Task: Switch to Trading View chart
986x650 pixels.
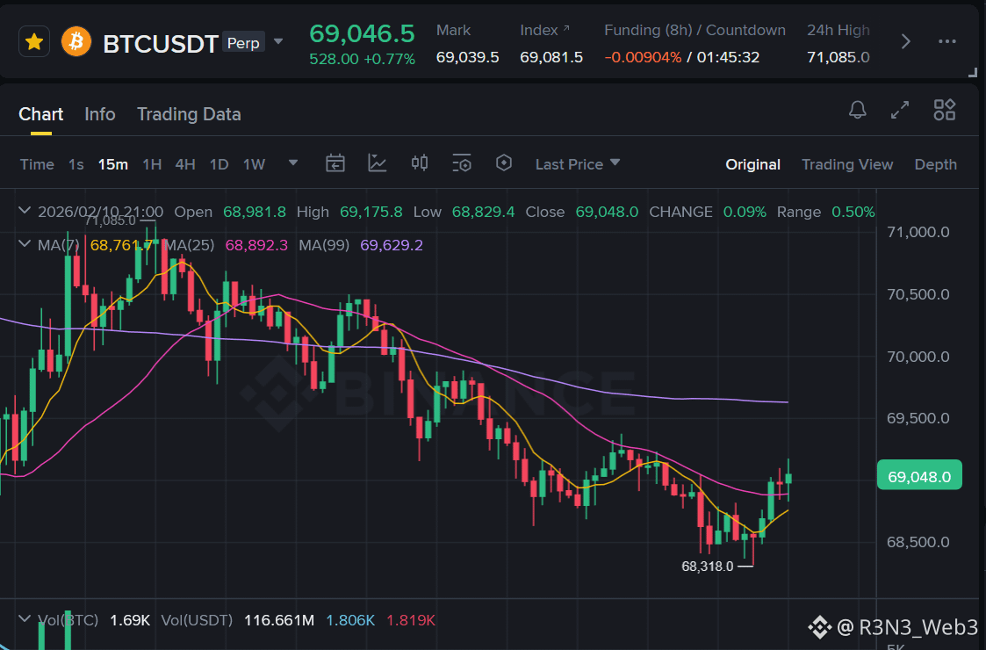Action: point(847,164)
